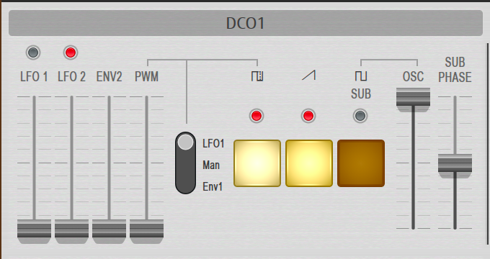490x259 pixels.
Task: Turn on the dark SUB square button
Action: [361, 163]
